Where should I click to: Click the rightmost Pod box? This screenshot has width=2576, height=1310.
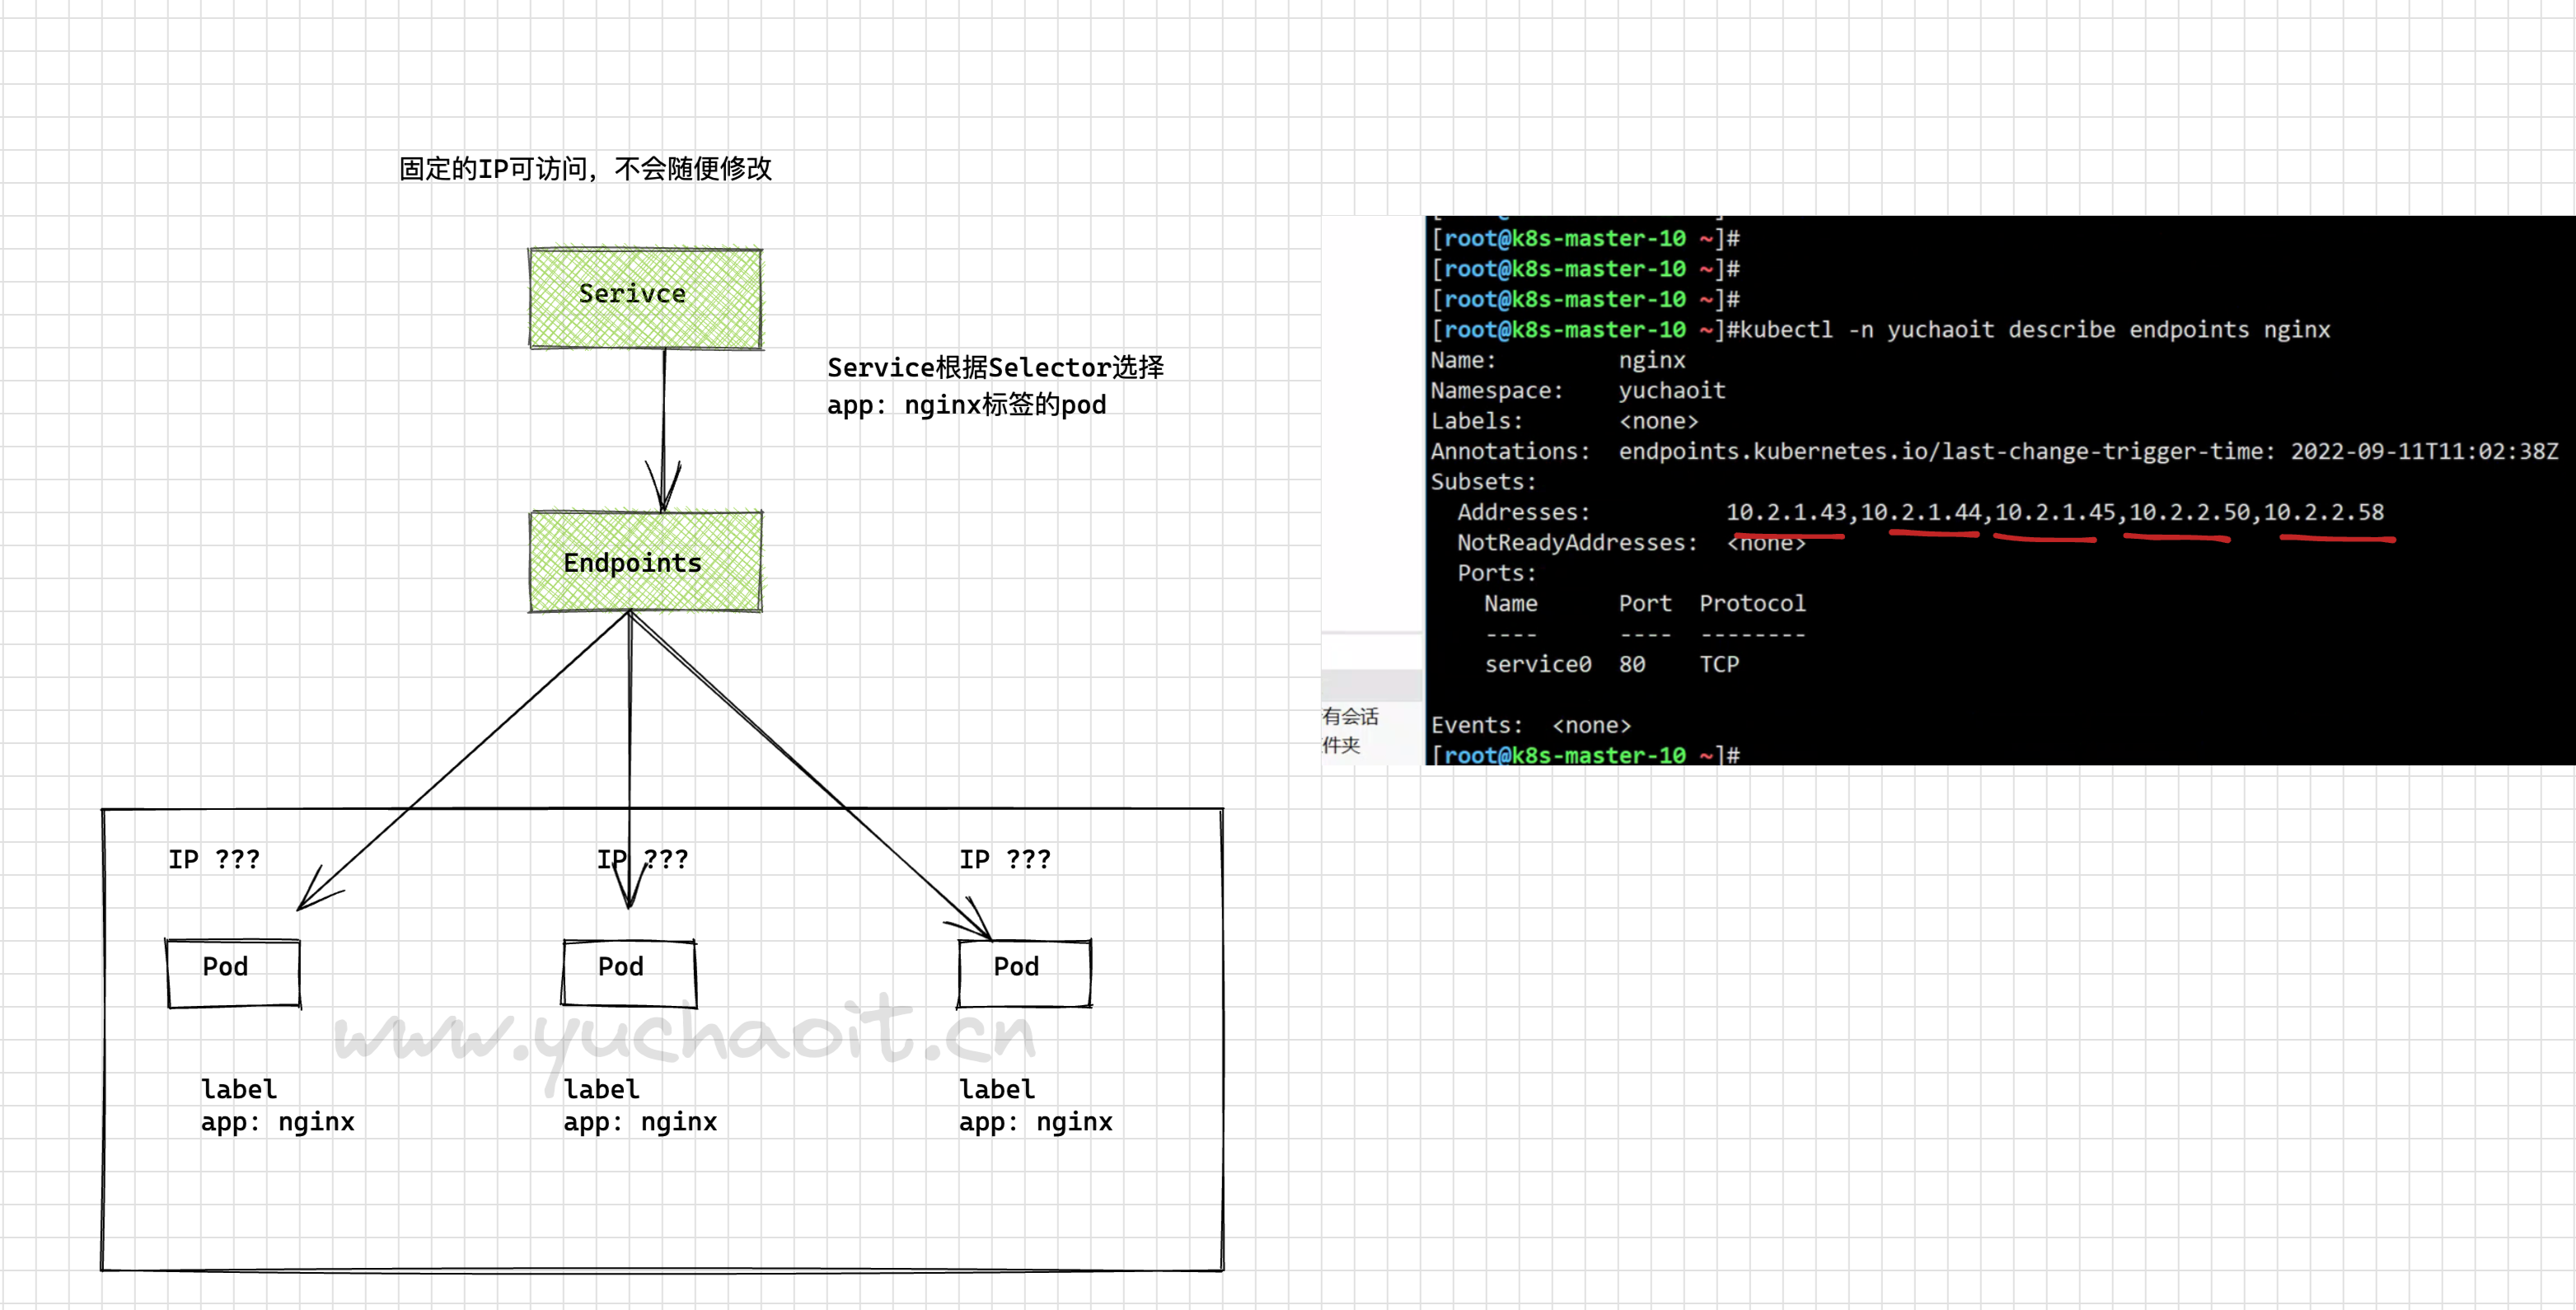[x=1024, y=972]
